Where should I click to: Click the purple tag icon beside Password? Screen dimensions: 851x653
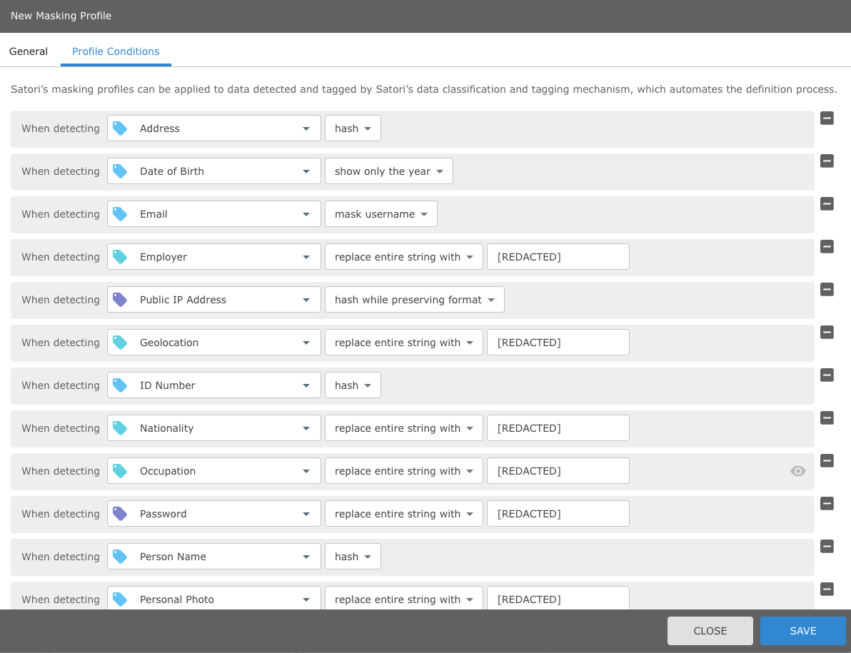pos(120,514)
